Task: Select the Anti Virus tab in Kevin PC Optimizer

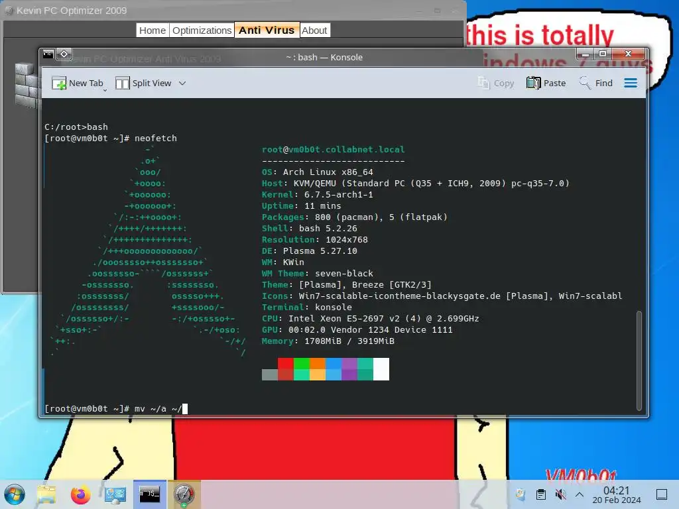Action: (x=267, y=30)
